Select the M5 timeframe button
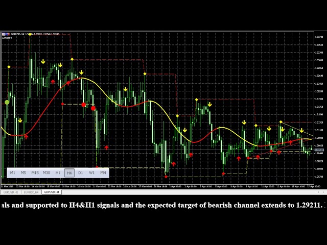Image resolution: width=327 pixels, height=245 pixels. click(x=24, y=173)
